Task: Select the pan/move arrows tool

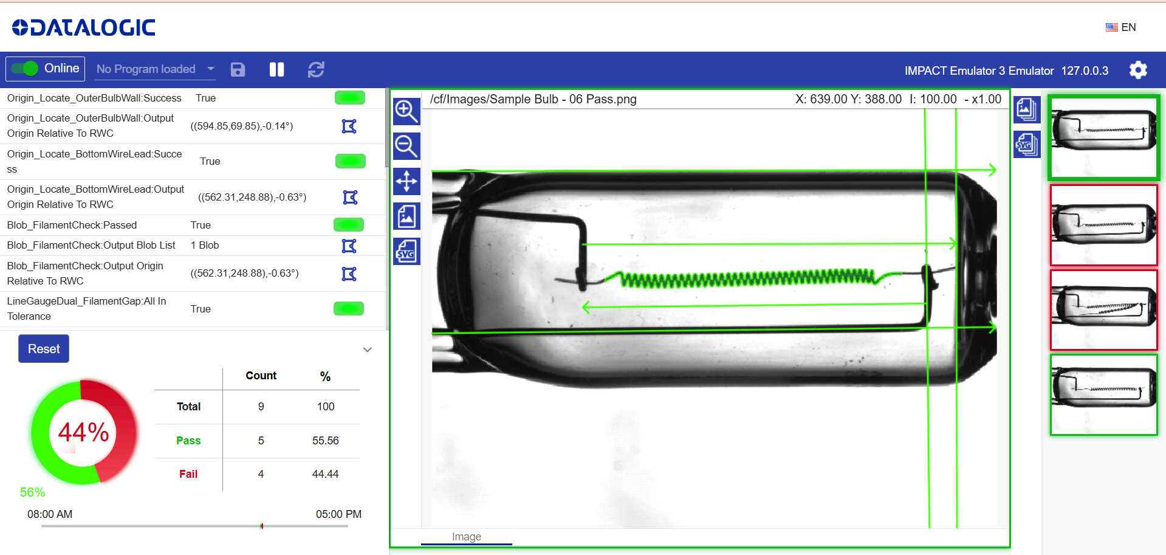Action: coord(406,181)
